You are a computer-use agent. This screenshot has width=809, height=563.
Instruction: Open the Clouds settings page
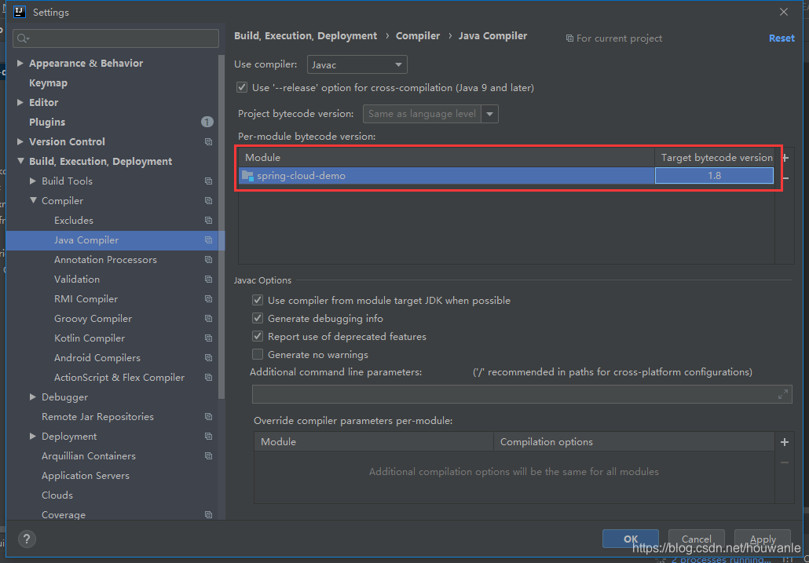pos(57,495)
